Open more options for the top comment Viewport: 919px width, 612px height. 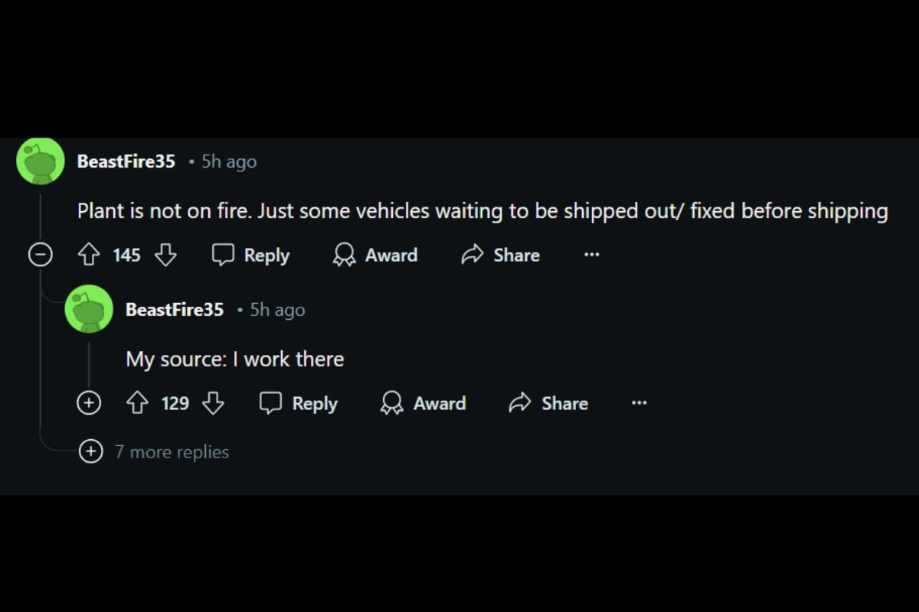[x=591, y=255]
